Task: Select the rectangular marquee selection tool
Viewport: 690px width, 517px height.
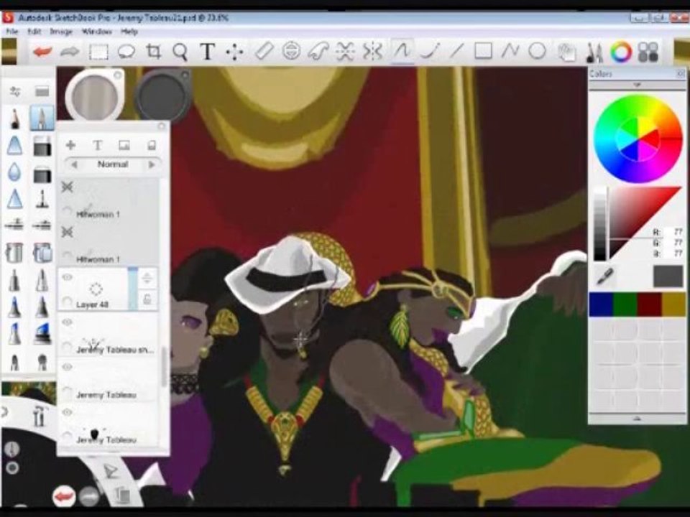Action: tap(98, 52)
